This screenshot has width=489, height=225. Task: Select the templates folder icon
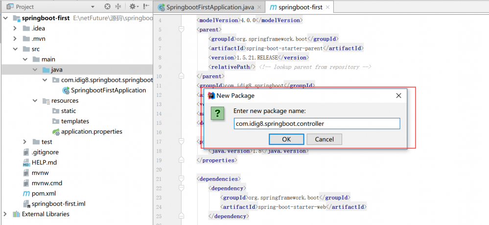[x=56, y=121]
